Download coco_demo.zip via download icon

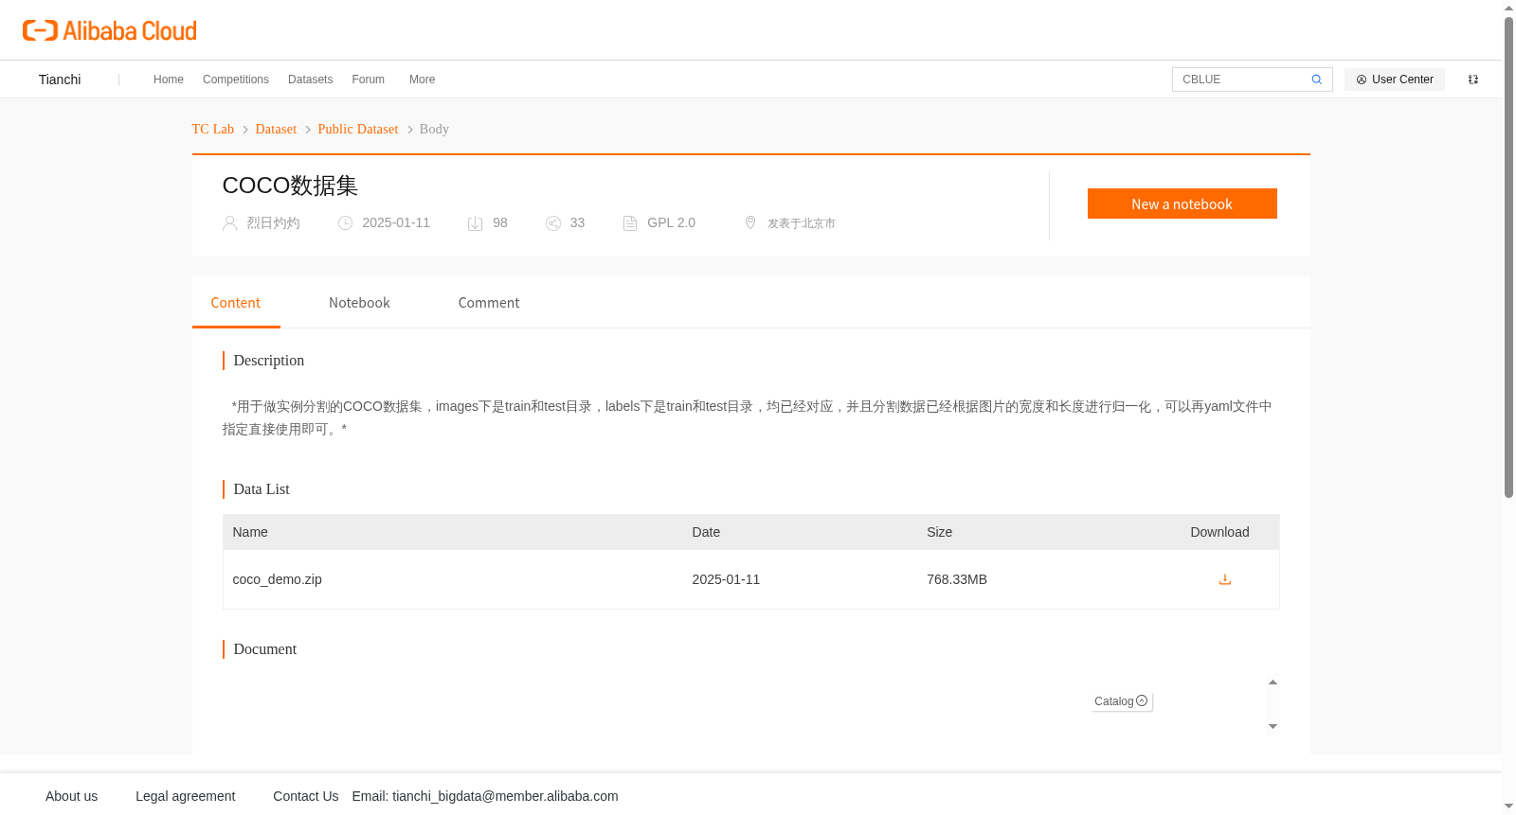point(1225,579)
